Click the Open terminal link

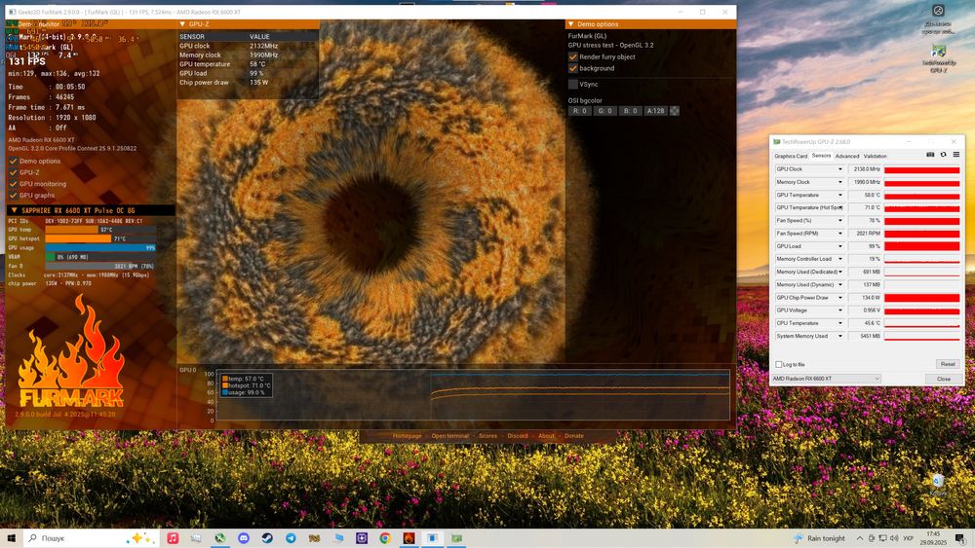tap(450, 436)
